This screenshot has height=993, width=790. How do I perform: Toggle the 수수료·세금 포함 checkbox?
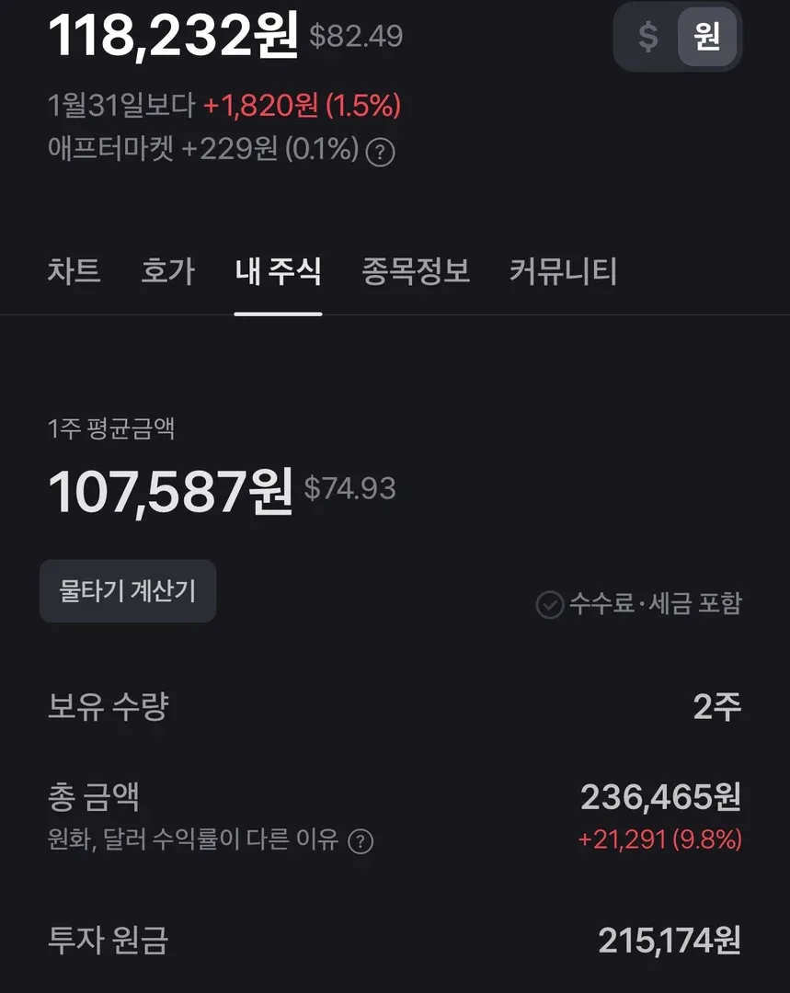(x=550, y=604)
